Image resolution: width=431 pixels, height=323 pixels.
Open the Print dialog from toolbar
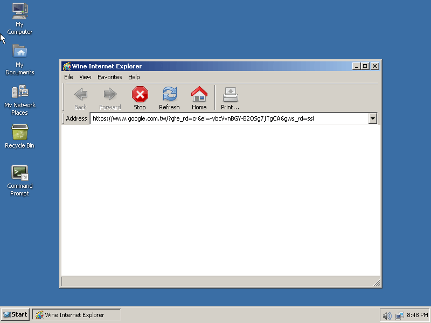(230, 99)
